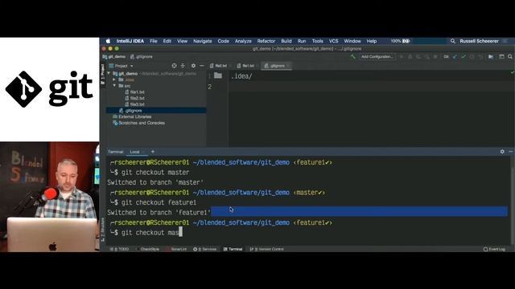Select the Local terminal tab

coord(135,152)
